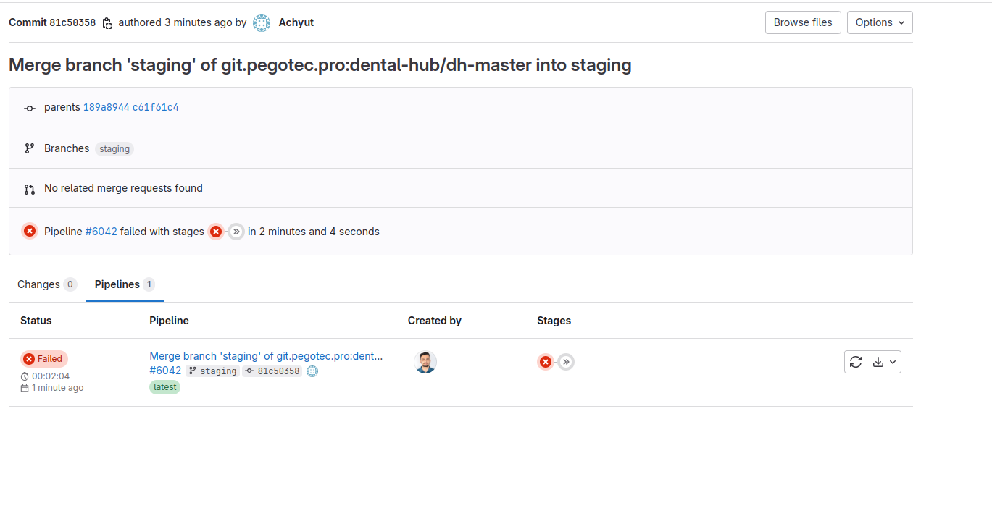Viewport: 992px width, 524px height.
Task: Select the Pipelines tab
Action: pyautogui.click(x=125, y=284)
